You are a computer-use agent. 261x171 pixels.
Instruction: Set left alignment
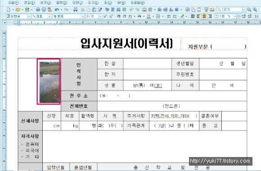pyautogui.click(x=198, y=16)
